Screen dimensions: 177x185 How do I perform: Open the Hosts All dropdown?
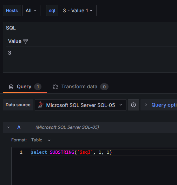pos(31,11)
